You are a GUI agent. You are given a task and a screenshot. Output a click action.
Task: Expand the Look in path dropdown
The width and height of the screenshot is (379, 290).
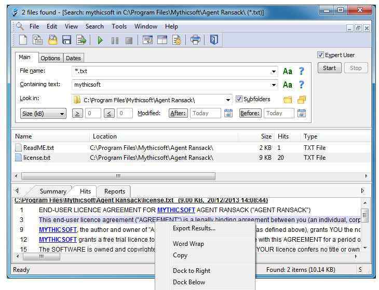pyautogui.click(x=228, y=100)
